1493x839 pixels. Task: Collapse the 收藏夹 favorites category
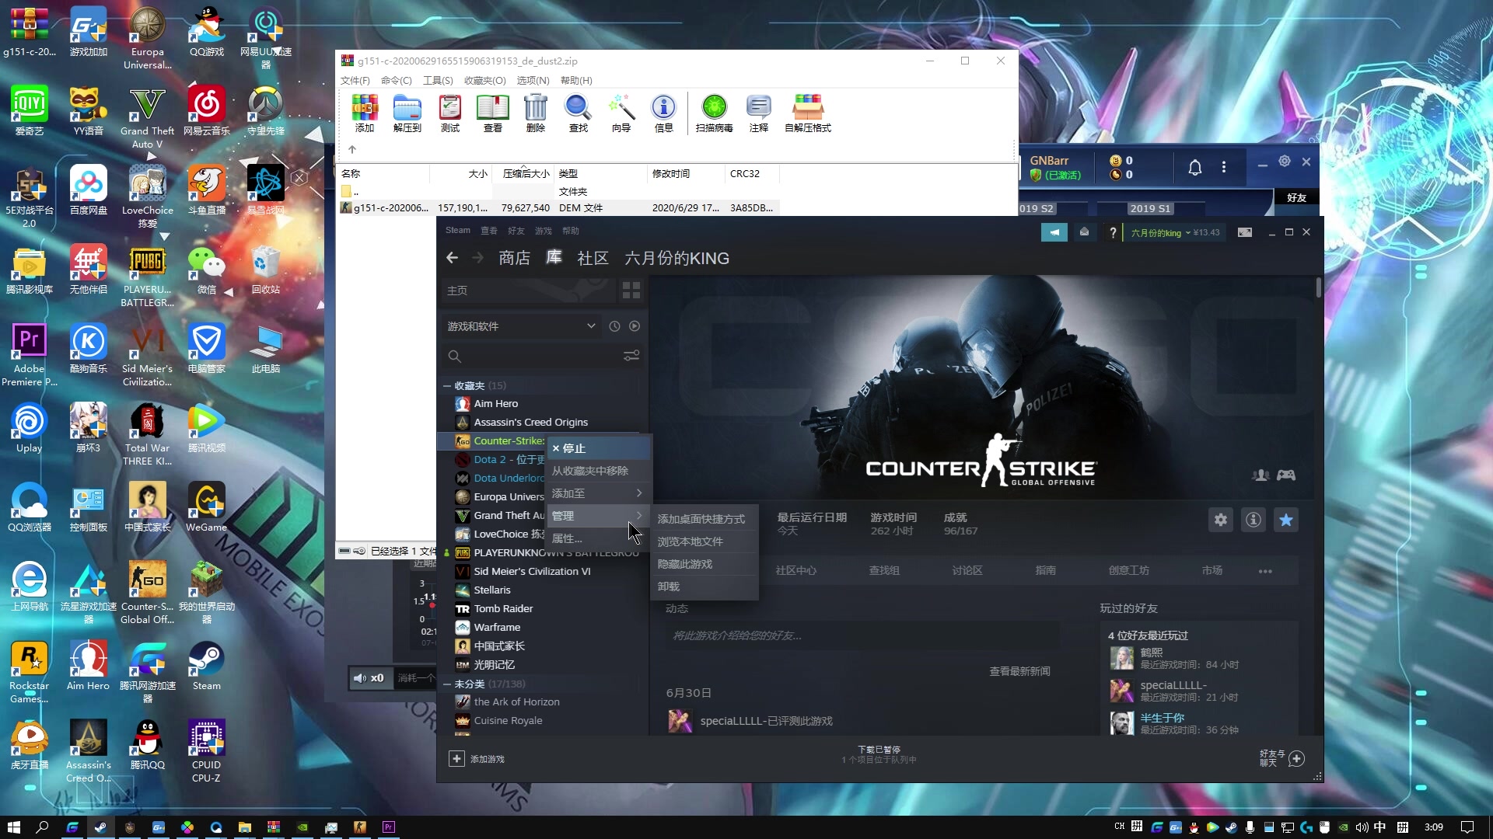(x=447, y=386)
